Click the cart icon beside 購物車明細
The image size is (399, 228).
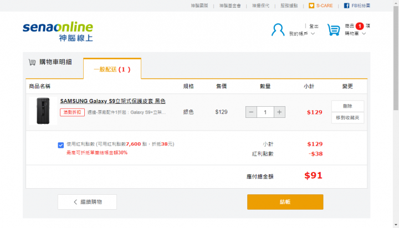[x=32, y=62]
